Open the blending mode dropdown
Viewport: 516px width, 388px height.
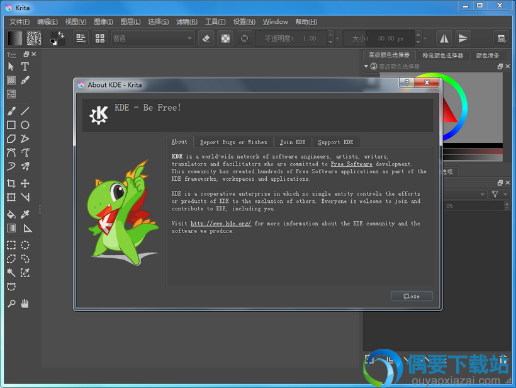point(153,38)
